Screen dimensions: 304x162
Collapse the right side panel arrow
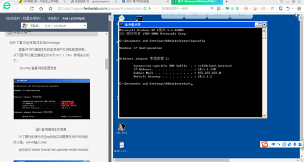click(x=301, y=18)
